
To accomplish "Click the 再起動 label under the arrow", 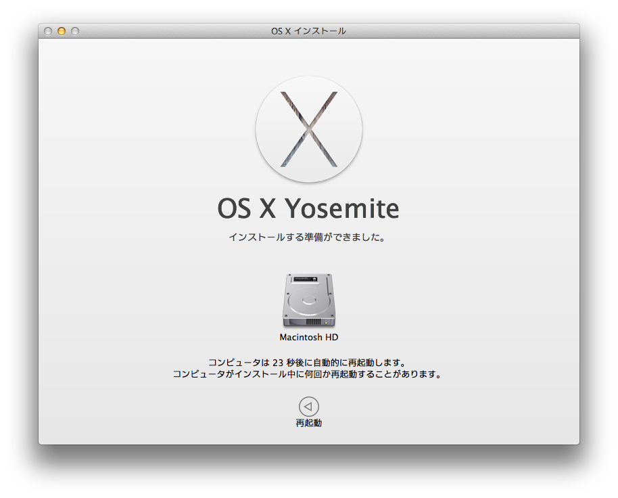I will click(308, 423).
